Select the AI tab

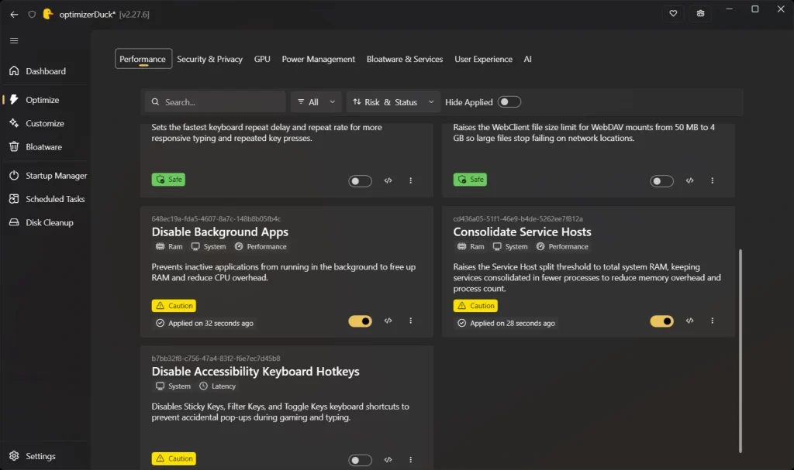coord(527,59)
